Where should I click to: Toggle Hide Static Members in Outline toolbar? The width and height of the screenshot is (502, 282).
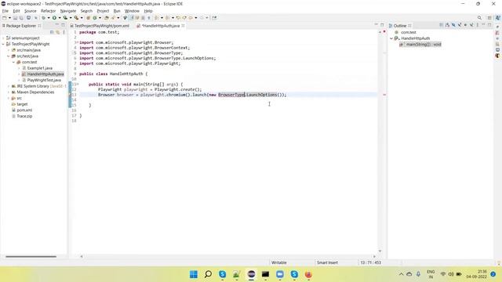[x=460, y=25]
